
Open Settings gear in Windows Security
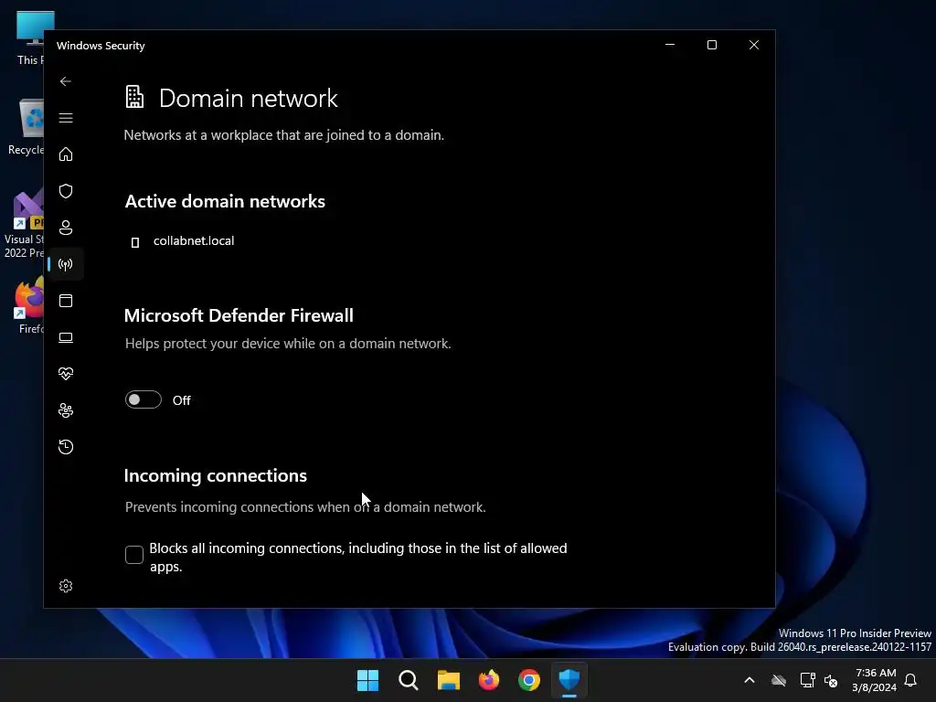coord(66,586)
